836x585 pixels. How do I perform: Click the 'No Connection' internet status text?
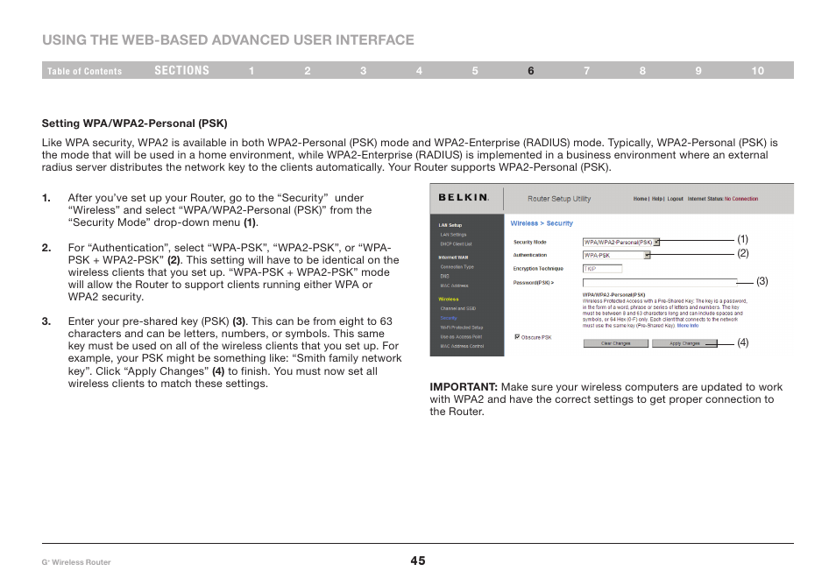741,199
